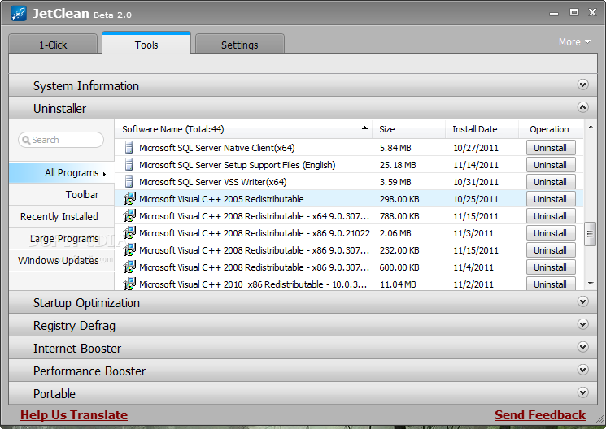Sort list by Size column header
This screenshot has height=429, width=606.
pyautogui.click(x=408, y=129)
